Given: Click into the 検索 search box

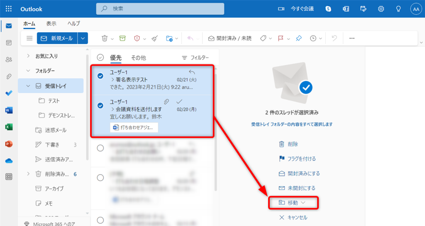Looking at the screenshot, I should pyautogui.click(x=160, y=9).
